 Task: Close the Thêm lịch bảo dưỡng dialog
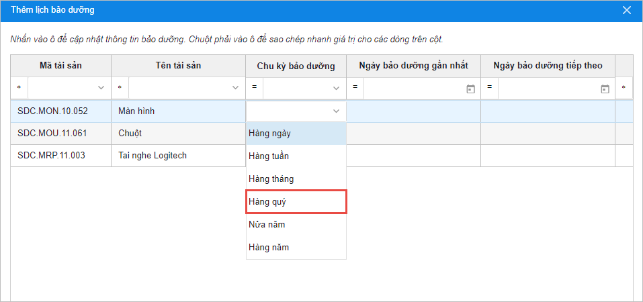[626, 10]
